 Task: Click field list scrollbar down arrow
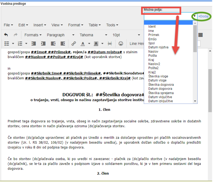(195, 101)
